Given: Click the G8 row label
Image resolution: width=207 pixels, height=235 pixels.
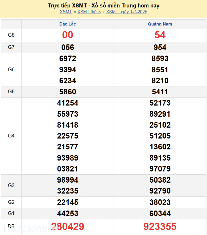Looking at the screenshot, I should click(x=11, y=35).
